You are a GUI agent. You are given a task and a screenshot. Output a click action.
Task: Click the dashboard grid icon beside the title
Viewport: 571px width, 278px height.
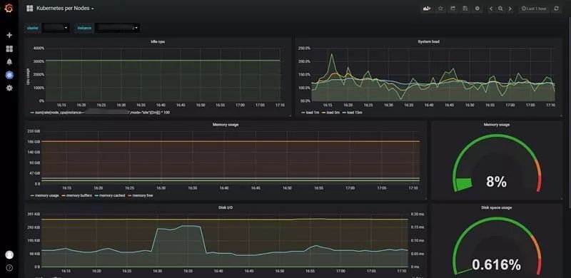[29, 8]
